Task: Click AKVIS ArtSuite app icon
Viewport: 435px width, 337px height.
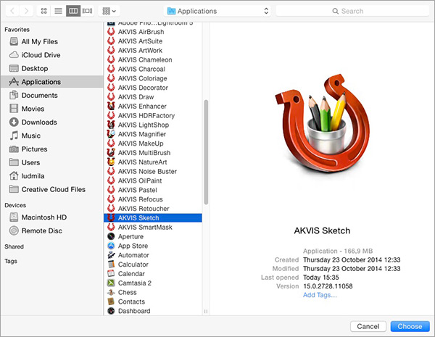Action: [111, 41]
